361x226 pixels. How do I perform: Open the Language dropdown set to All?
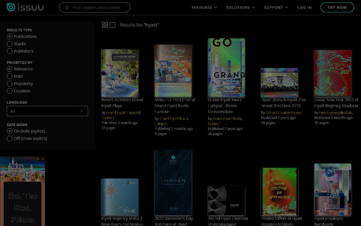(47, 111)
